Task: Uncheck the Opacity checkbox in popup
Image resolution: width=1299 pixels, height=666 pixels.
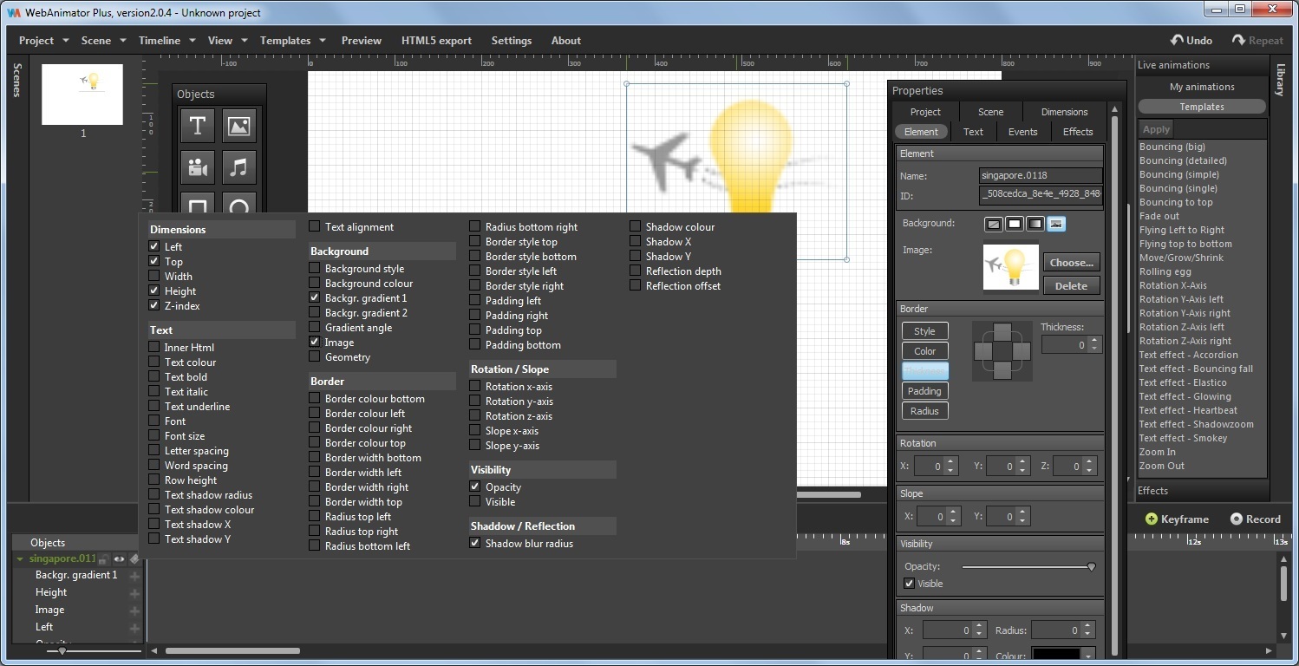Action: [x=475, y=487]
